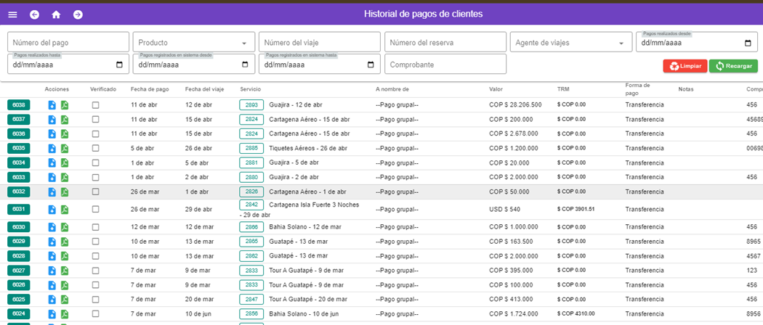Click the Número del pago field

[x=68, y=43]
